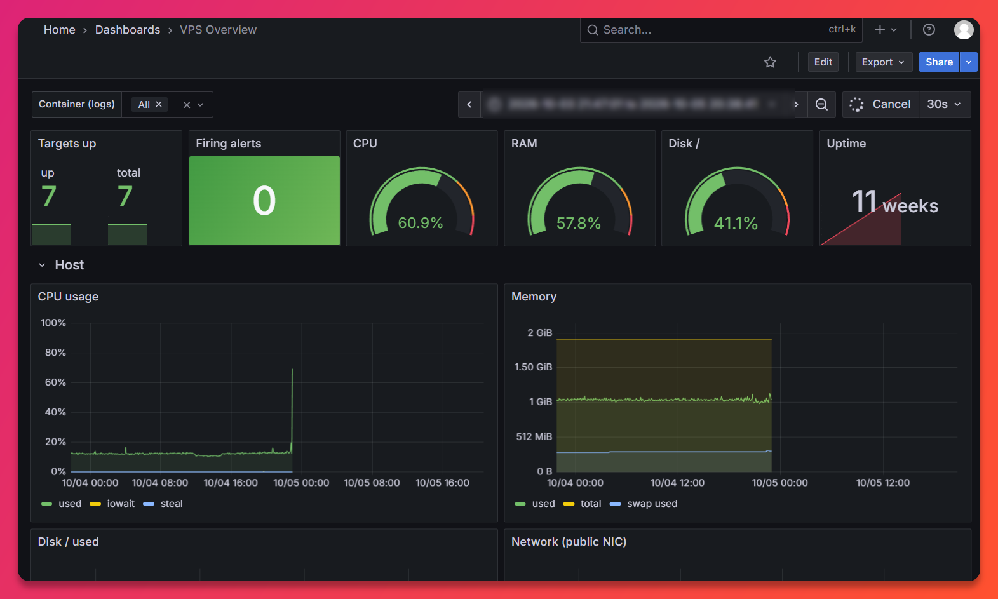Image resolution: width=998 pixels, height=599 pixels.
Task: Open the 30s refresh interval dropdown
Action: click(945, 104)
